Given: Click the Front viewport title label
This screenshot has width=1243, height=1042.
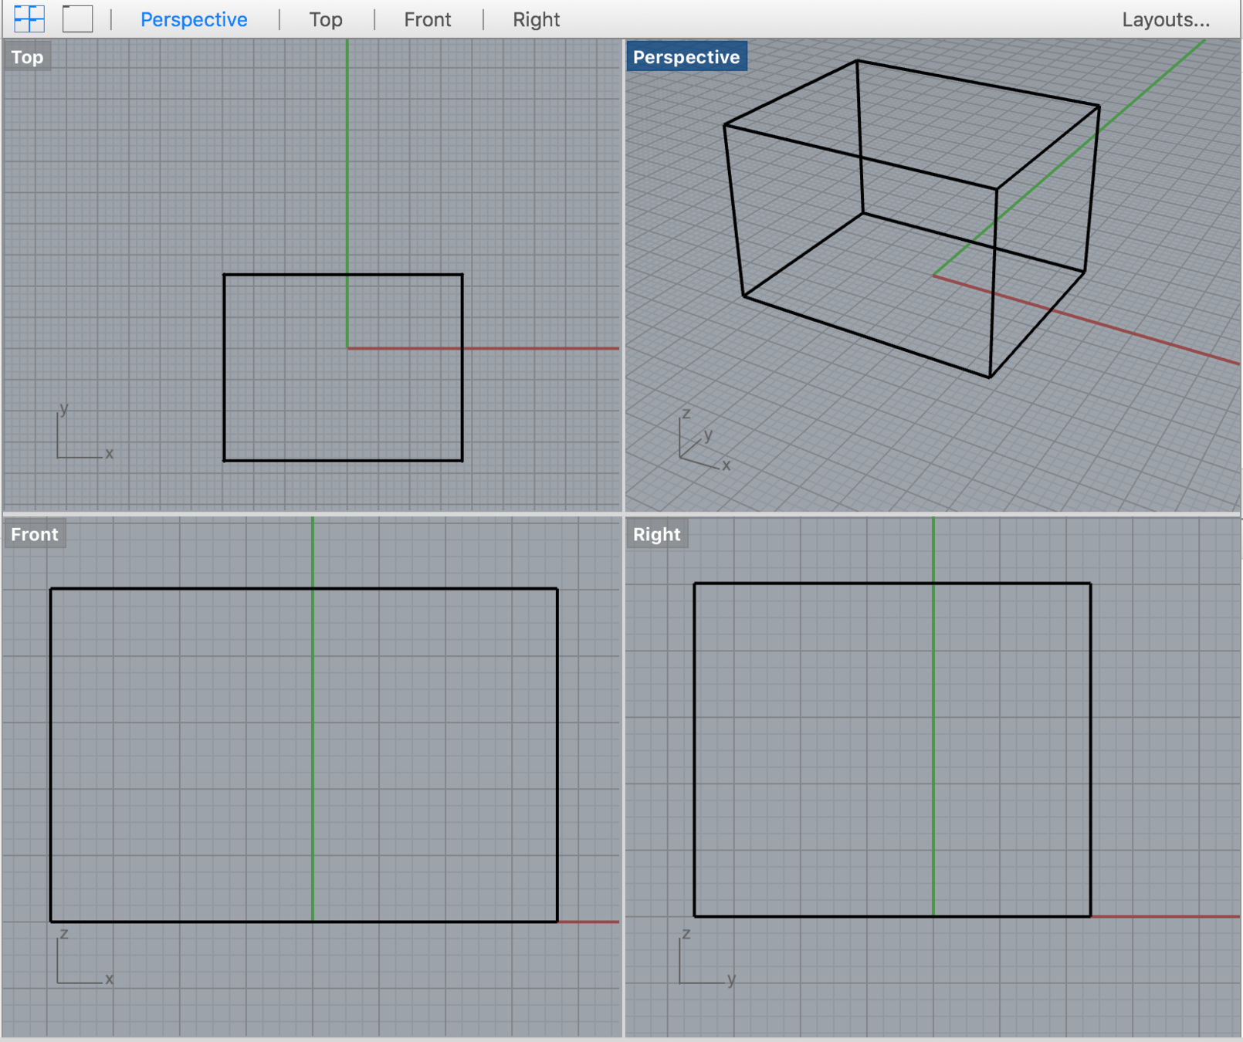Looking at the screenshot, I should pyautogui.click(x=35, y=534).
